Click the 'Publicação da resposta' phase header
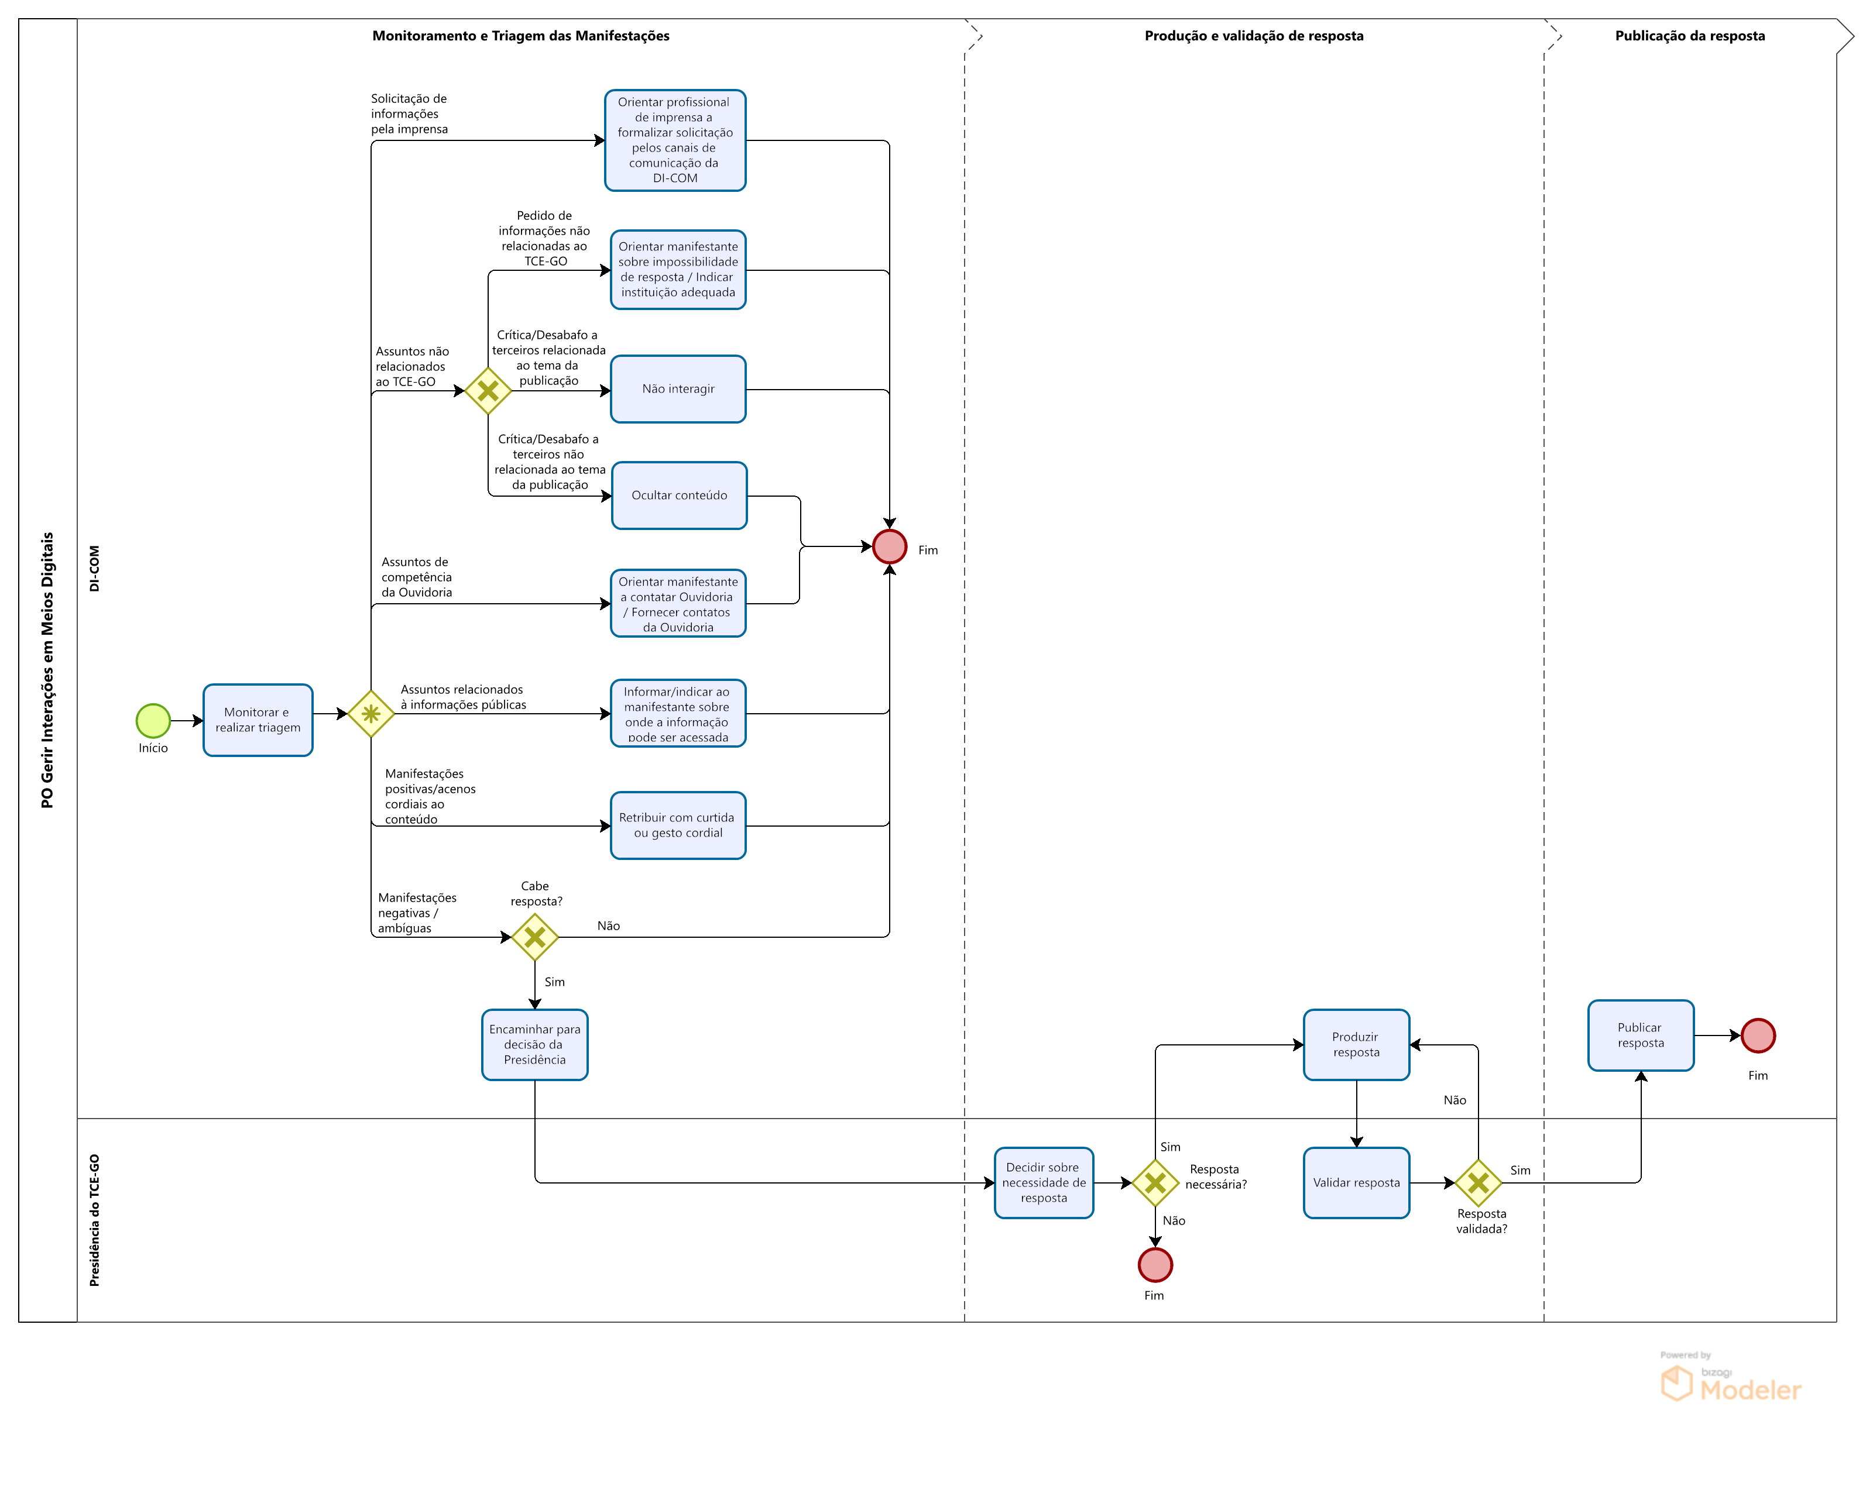This screenshot has height=1493, width=1866. point(1689,36)
